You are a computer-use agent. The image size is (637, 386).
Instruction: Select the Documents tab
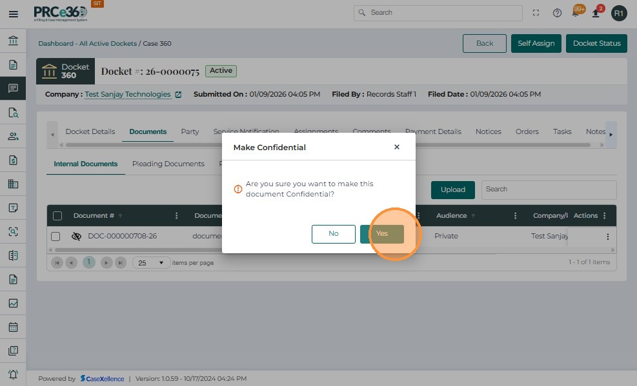(x=148, y=131)
